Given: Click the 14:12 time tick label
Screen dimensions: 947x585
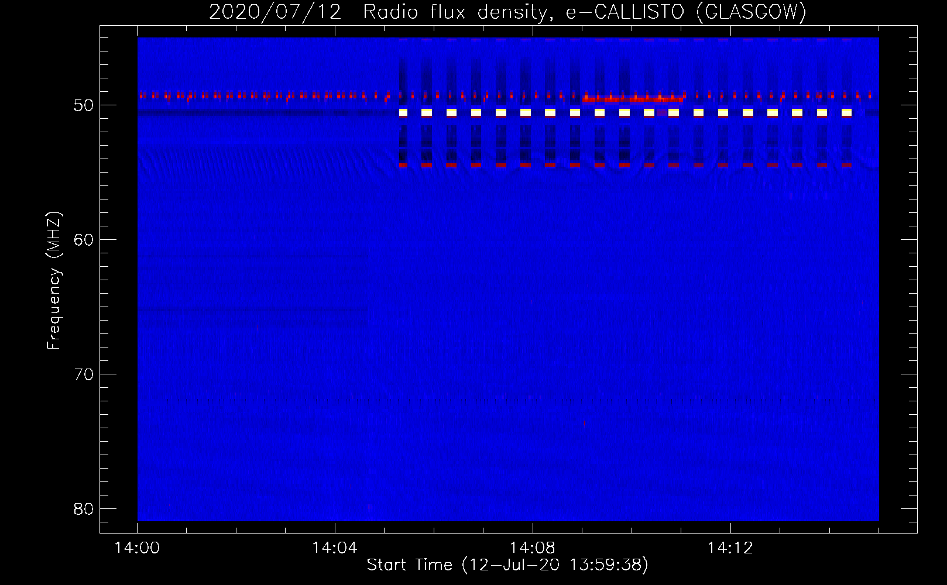Looking at the screenshot, I should click(x=730, y=548).
